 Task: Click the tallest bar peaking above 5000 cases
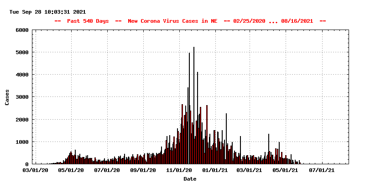pyautogui.click(x=194, y=106)
